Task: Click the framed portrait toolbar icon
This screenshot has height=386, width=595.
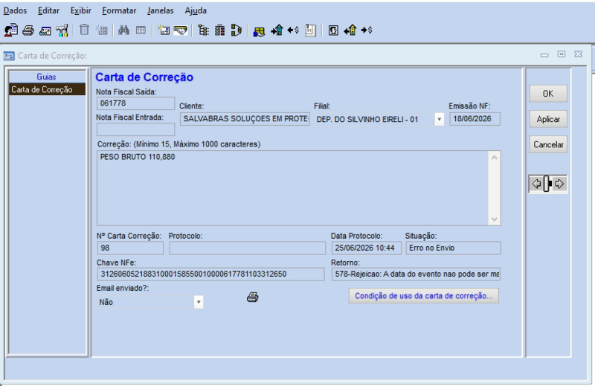Action: (x=333, y=30)
